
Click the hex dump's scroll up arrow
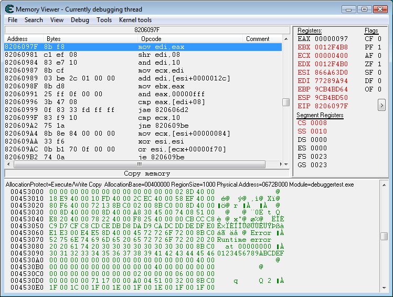[384, 185]
